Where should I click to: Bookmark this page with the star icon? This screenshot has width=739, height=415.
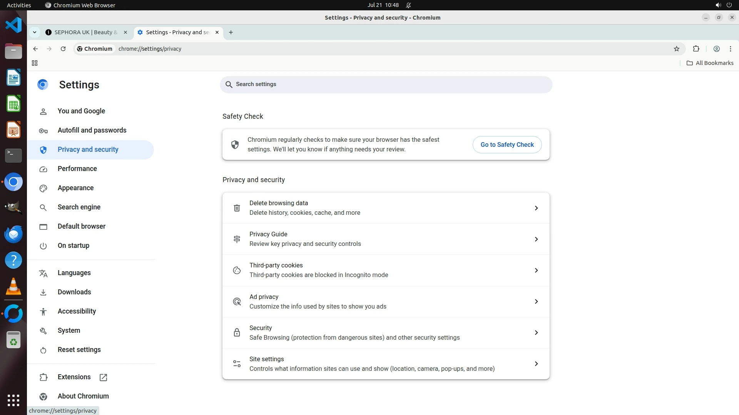(x=677, y=49)
